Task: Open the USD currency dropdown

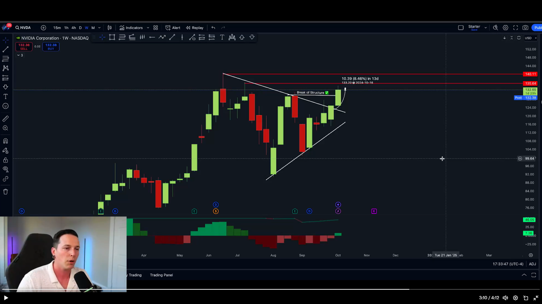Action: 530,38
